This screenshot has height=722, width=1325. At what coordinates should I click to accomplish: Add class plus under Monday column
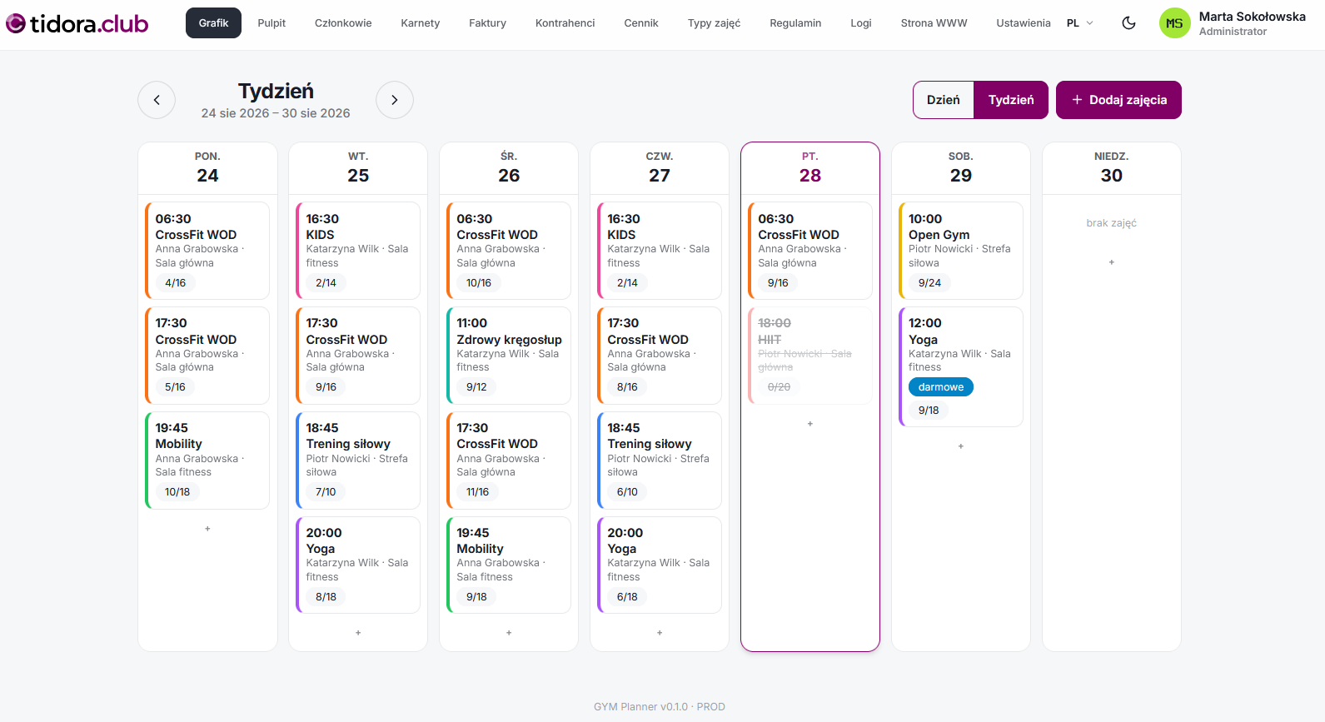click(207, 529)
